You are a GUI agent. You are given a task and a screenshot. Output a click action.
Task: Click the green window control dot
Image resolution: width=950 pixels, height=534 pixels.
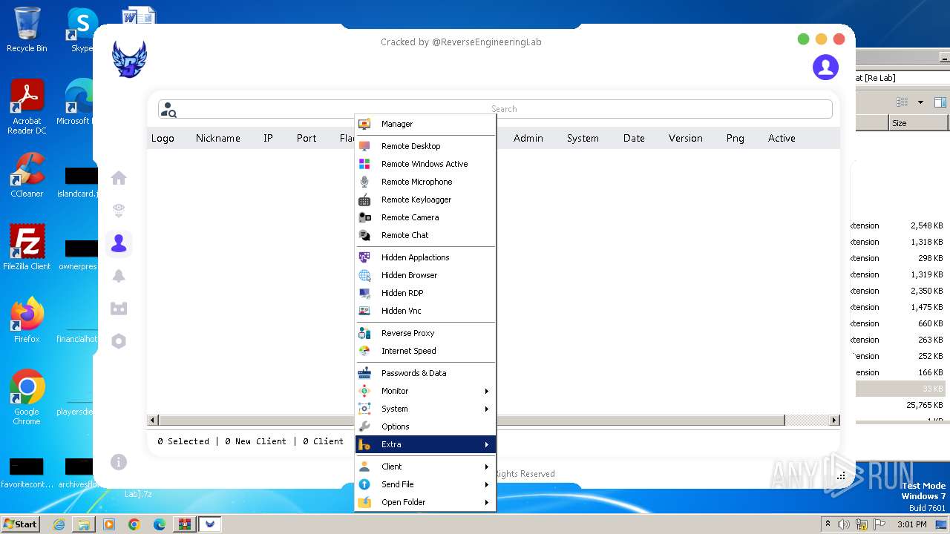pyautogui.click(x=803, y=39)
